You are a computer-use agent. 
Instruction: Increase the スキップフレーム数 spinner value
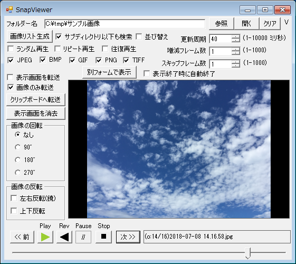tap(236, 62)
